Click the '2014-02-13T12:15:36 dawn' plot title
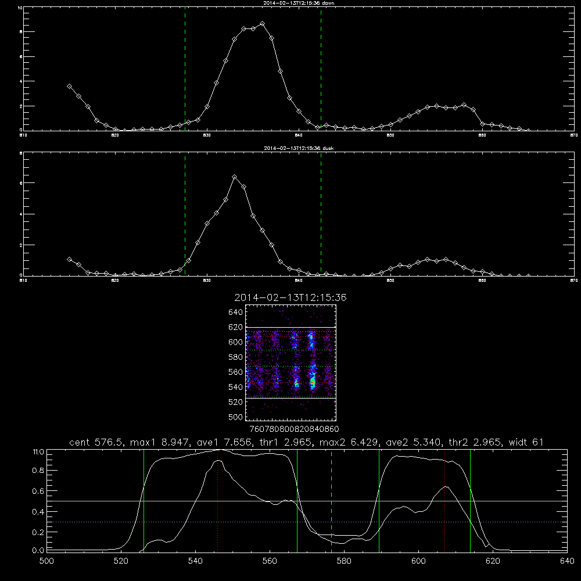This screenshot has height=581, width=581. (x=299, y=3)
